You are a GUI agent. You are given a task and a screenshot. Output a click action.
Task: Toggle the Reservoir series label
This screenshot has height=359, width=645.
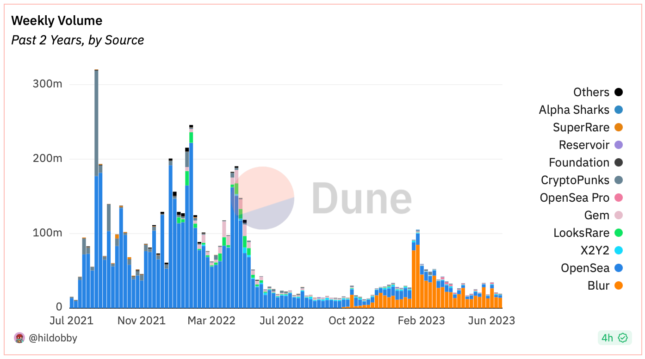(584, 145)
